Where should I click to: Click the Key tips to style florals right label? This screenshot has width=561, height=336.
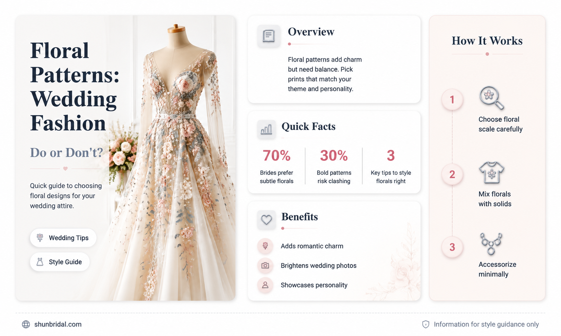coord(391,177)
